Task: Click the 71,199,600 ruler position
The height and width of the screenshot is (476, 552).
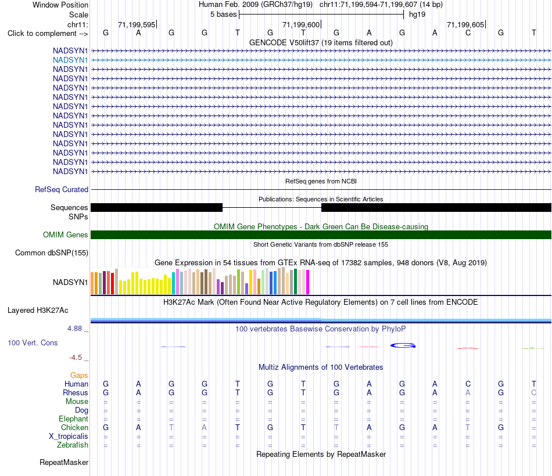Action: click(x=301, y=24)
